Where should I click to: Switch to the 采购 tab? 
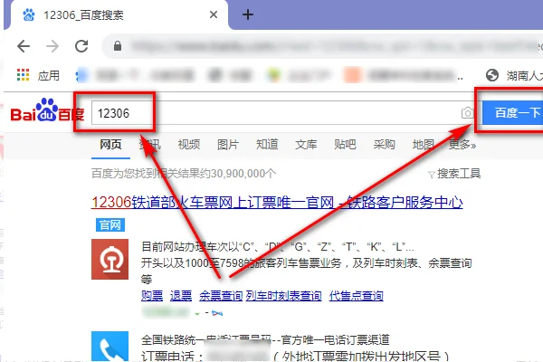pos(384,144)
